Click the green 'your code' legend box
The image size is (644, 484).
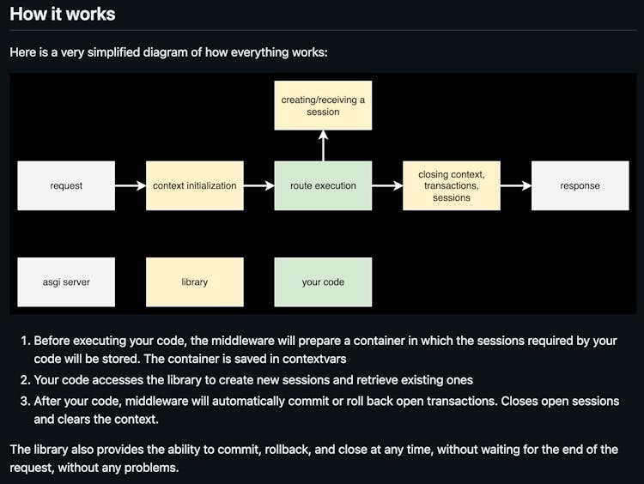click(x=323, y=281)
